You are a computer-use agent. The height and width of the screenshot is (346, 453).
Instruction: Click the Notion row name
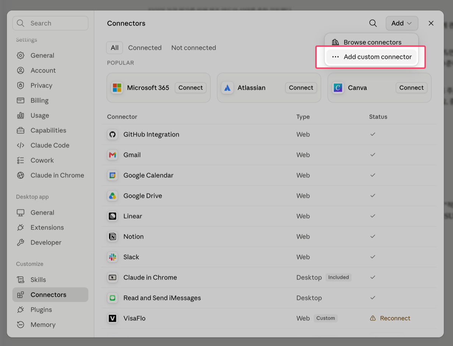coord(133,237)
